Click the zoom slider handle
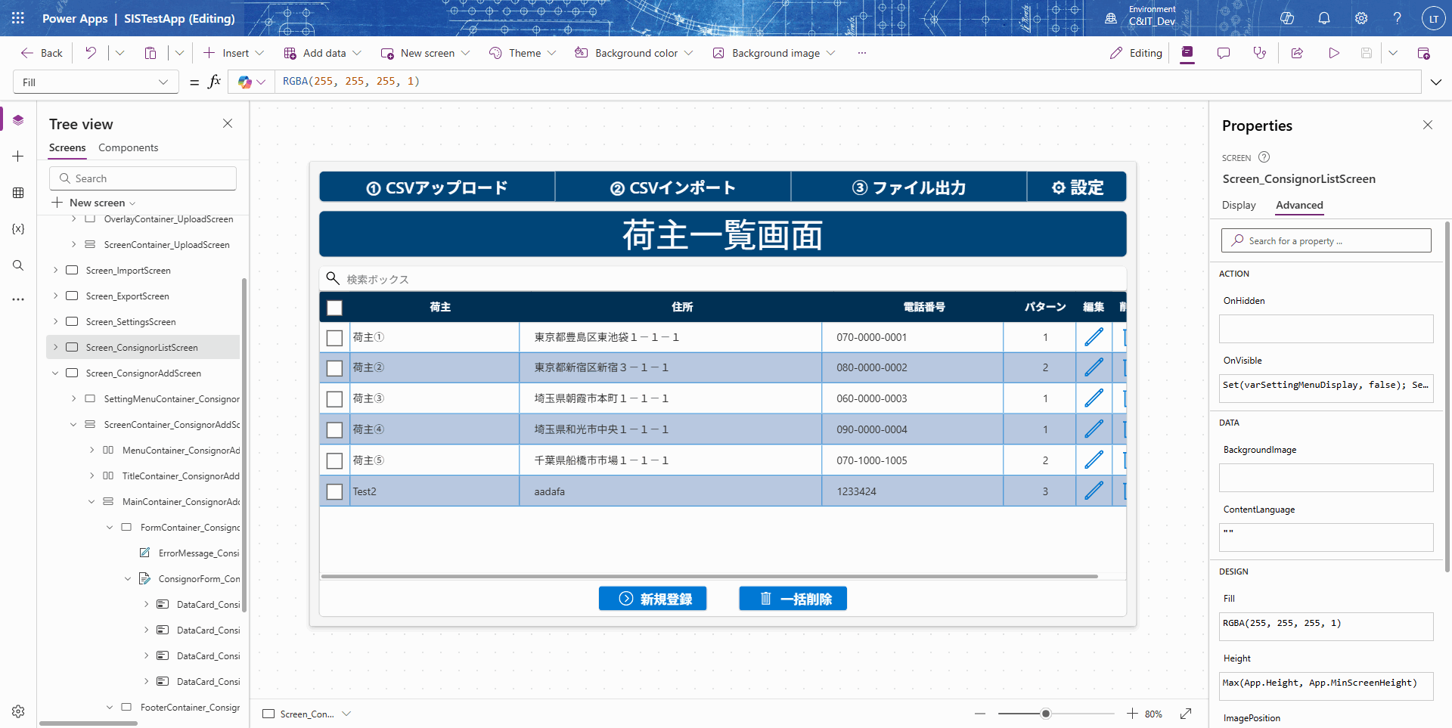This screenshot has width=1452, height=728. click(x=1045, y=714)
